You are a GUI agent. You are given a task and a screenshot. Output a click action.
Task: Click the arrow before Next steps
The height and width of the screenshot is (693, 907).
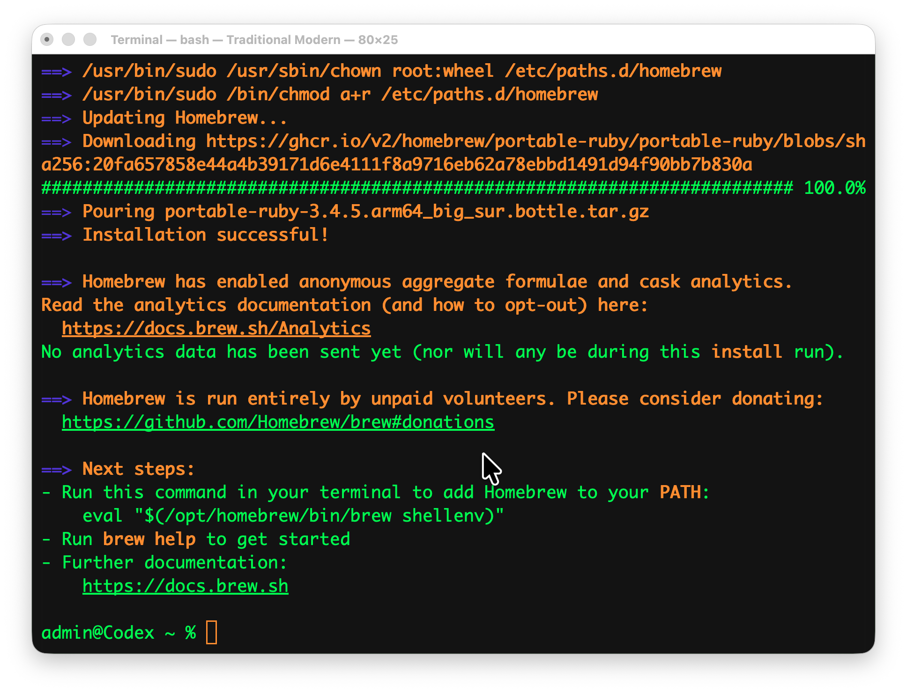click(x=56, y=469)
